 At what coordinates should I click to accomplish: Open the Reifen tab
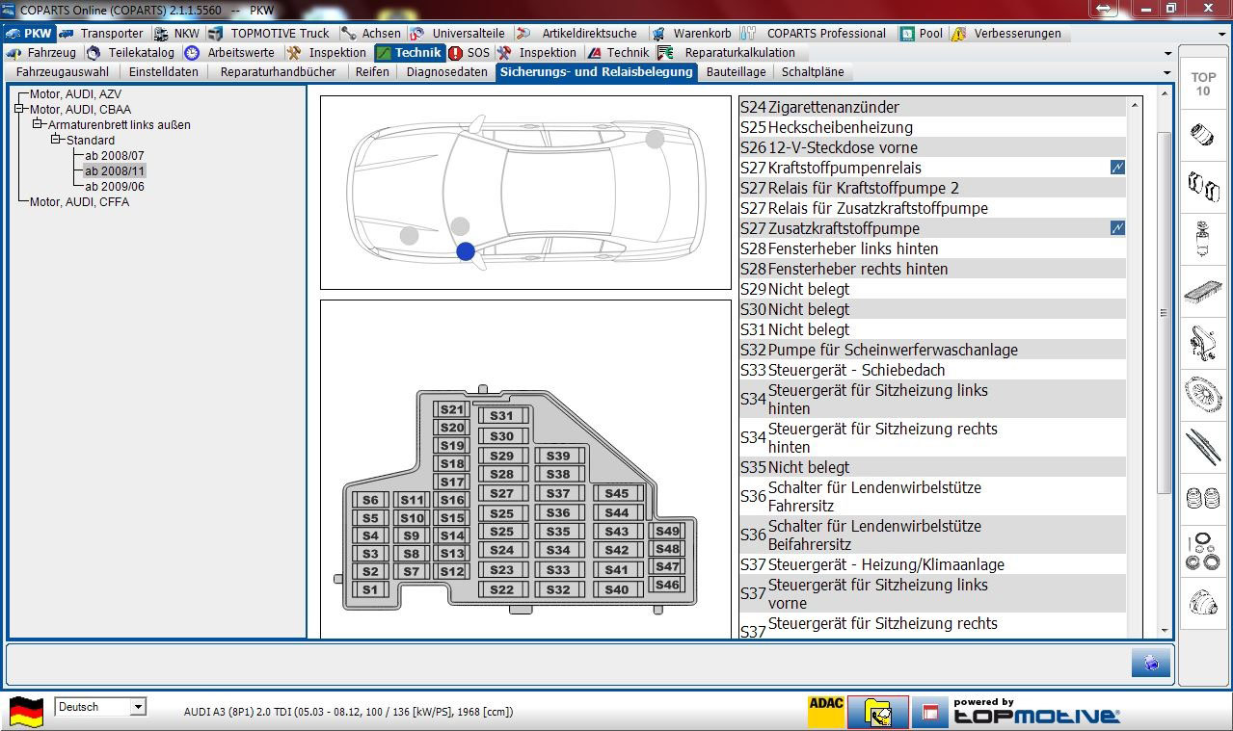point(372,71)
